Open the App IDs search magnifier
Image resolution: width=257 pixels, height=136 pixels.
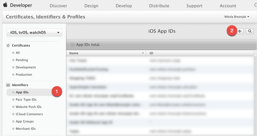(250, 31)
